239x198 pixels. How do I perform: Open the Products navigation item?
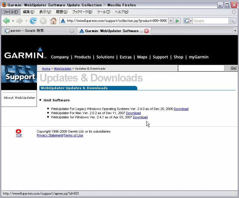83,57
